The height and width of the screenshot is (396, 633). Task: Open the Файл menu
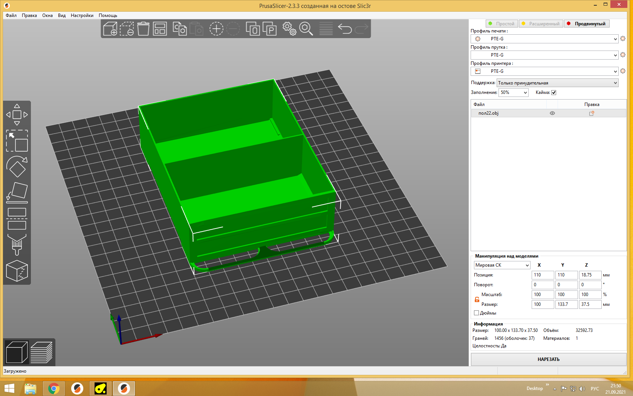11,15
